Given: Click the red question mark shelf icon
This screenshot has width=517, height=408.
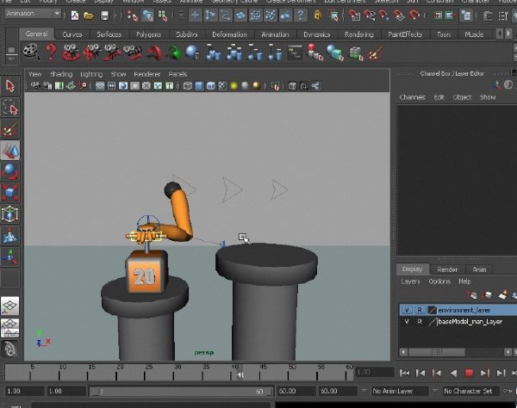Looking at the screenshot, I should (51, 53).
